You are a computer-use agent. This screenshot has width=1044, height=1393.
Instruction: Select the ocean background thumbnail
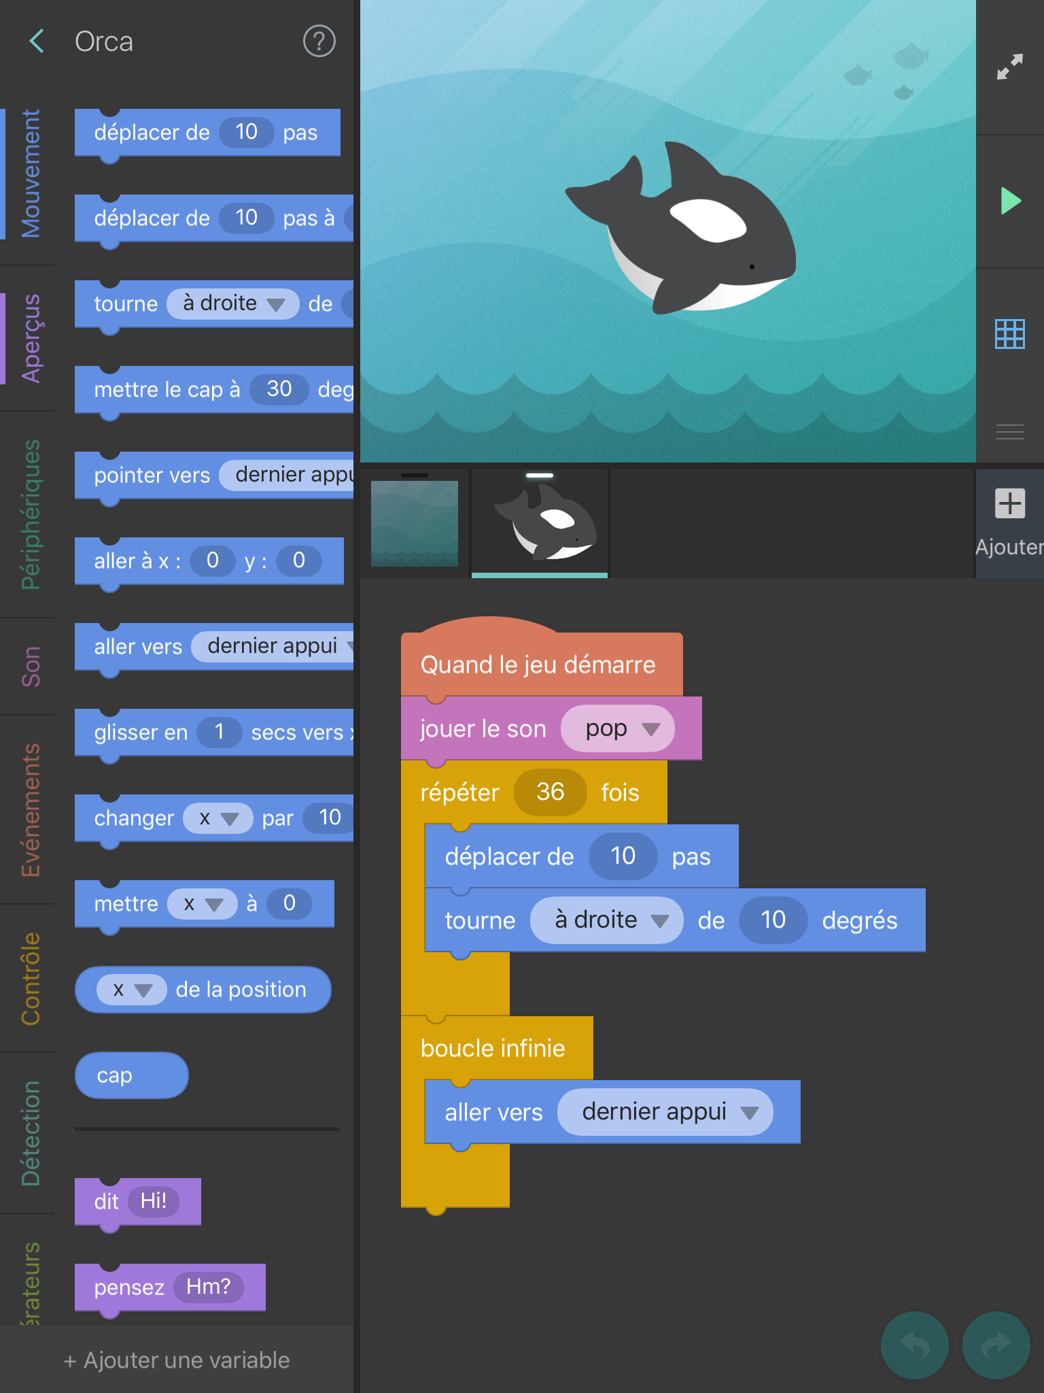pyautogui.click(x=414, y=523)
